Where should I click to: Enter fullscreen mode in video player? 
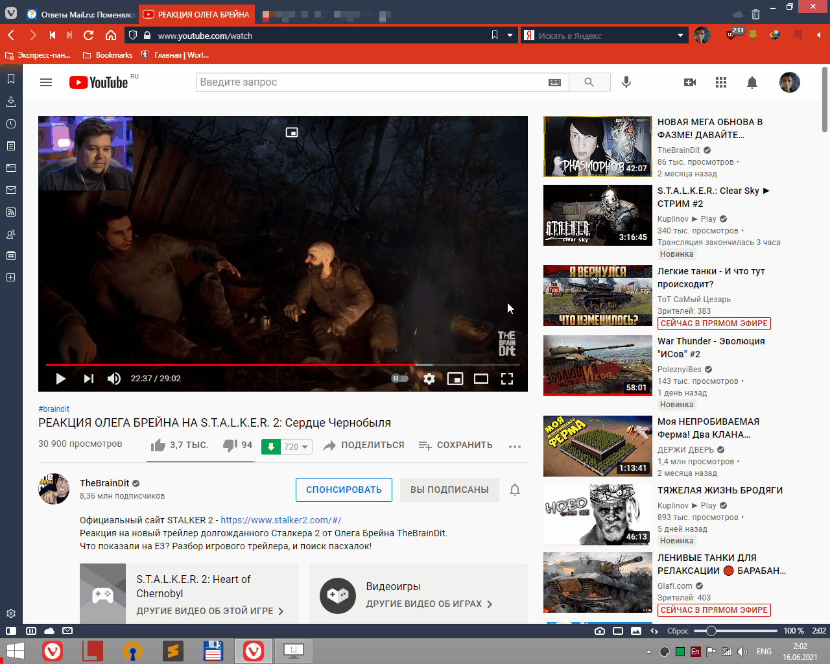click(x=507, y=379)
